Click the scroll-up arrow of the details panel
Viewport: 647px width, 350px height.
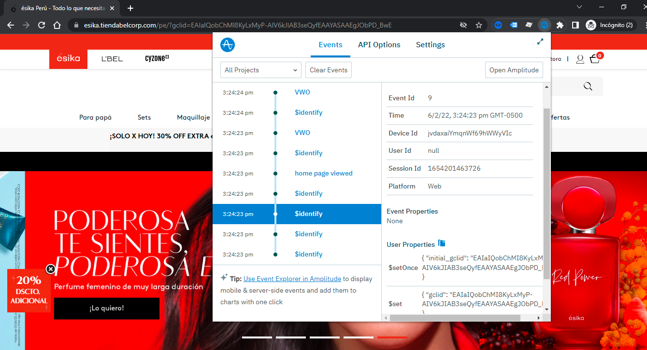(x=546, y=86)
